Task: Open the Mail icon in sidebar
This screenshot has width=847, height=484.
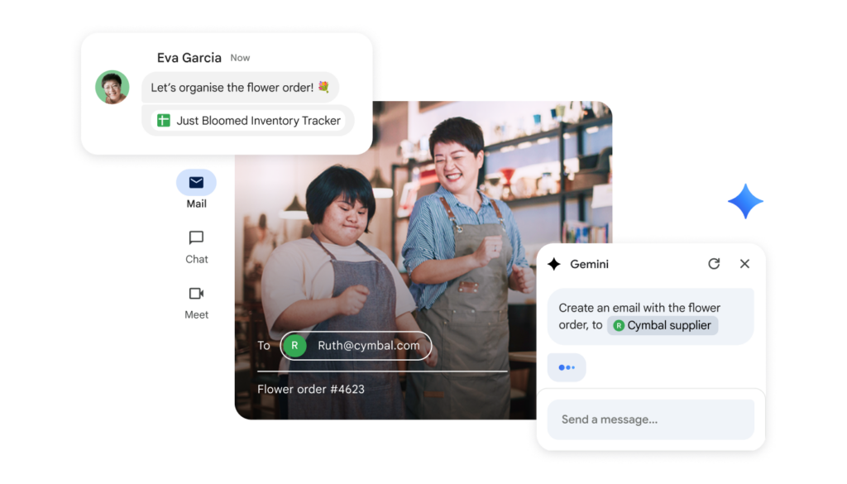Action: tap(196, 183)
